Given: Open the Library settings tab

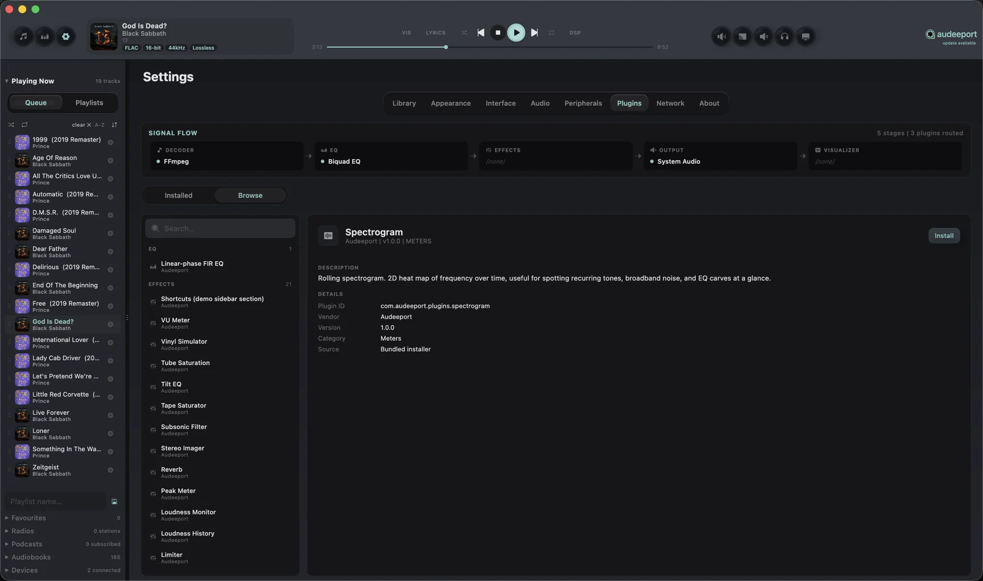Looking at the screenshot, I should [x=404, y=103].
